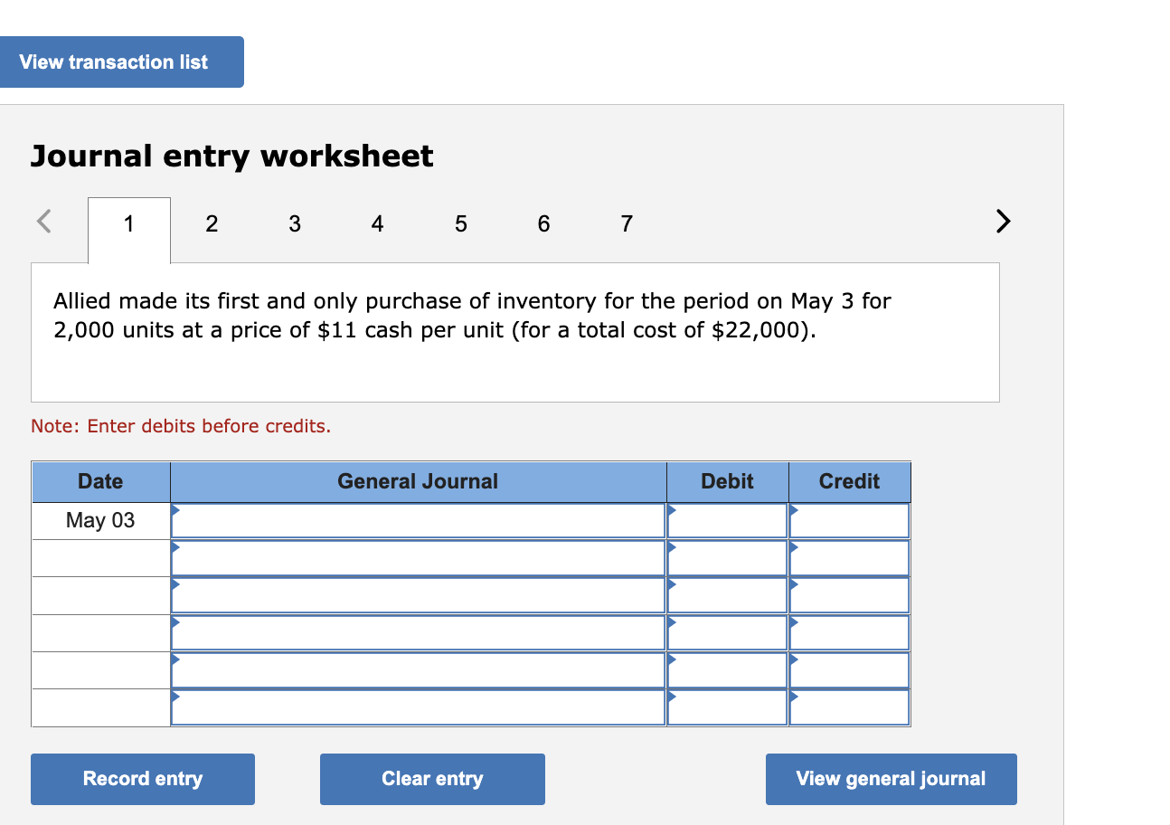Click the General Journal column header
This screenshot has height=825, width=1170.
click(x=418, y=482)
